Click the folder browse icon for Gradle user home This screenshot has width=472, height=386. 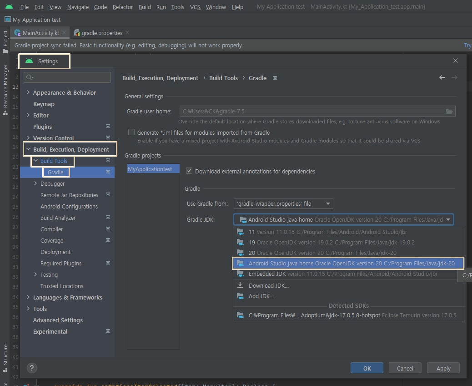click(449, 111)
